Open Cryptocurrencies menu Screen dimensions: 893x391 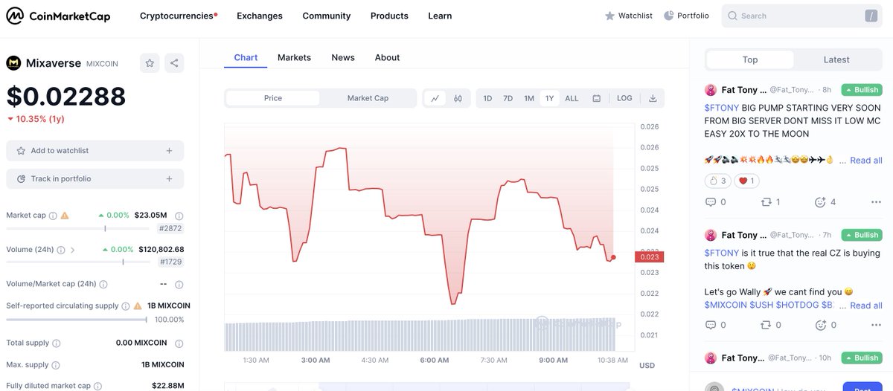(179, 16)
